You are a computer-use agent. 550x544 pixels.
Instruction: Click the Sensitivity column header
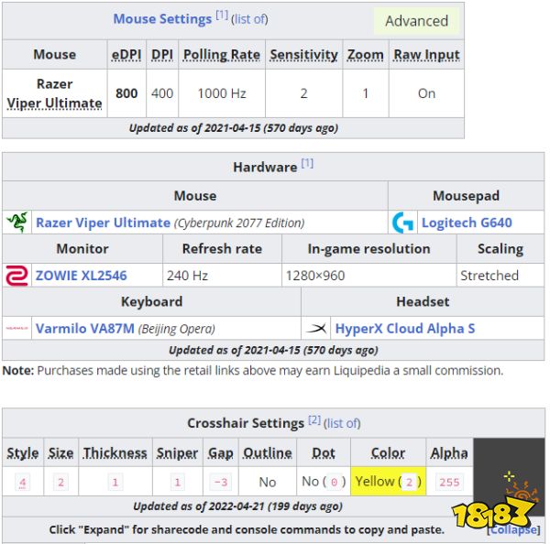coord(303,55)
